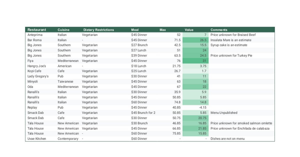Image resolution: width=300 pixels, height=157 pixels.
Task: Select the $45 Brunch for 2 cell
Action: pos(143,113)
